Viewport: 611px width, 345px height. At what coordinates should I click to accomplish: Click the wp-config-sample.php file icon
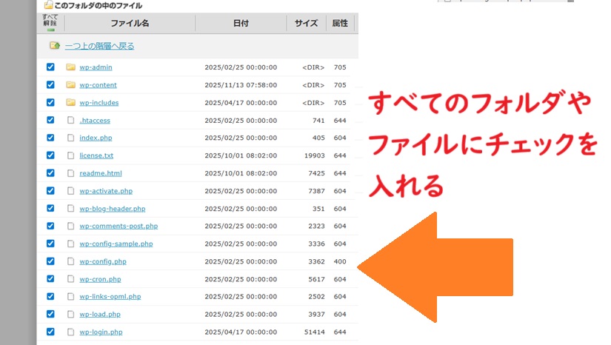70,244
